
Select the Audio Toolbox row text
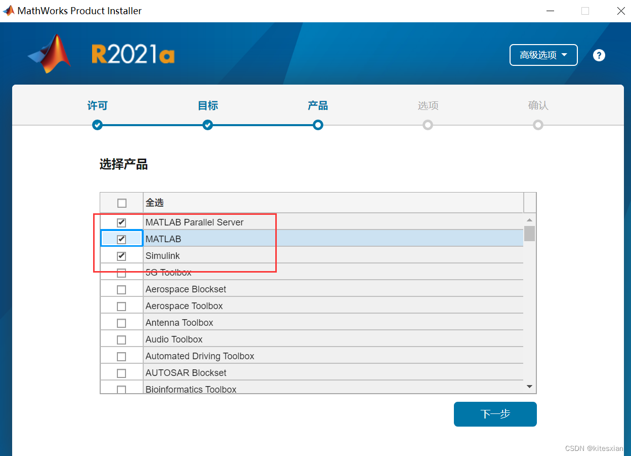tap(174, 339)
